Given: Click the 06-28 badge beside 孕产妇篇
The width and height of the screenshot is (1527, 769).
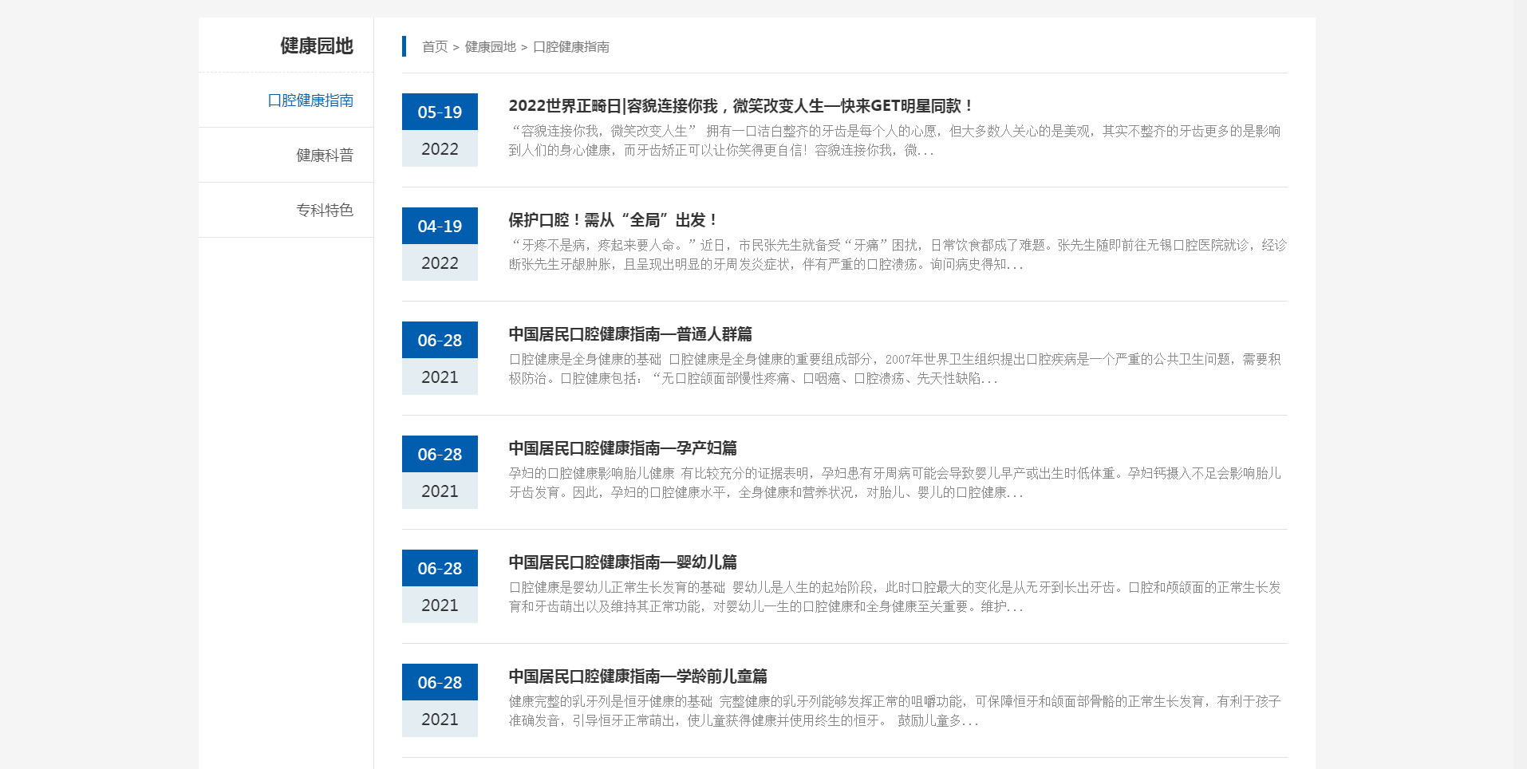Looking at the screenshot, I should [x=440, y=455].
